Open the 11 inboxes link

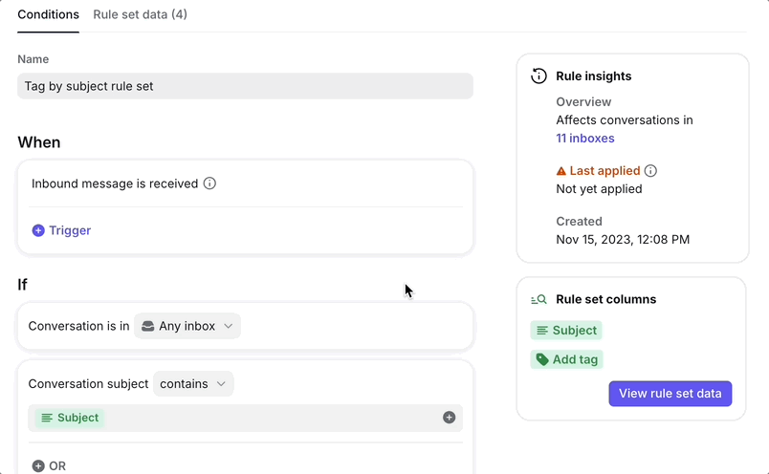pos(585,139)
